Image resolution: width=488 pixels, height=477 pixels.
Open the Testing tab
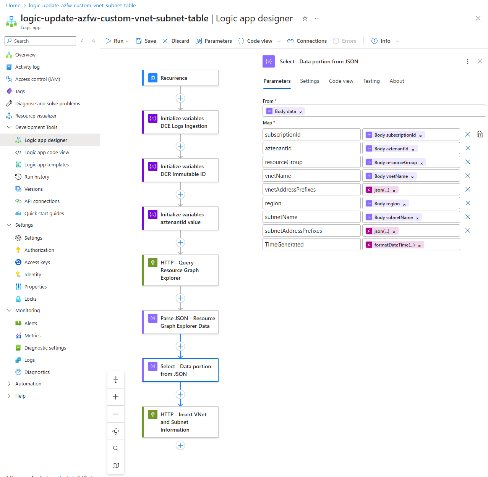(x=371, y=81)
